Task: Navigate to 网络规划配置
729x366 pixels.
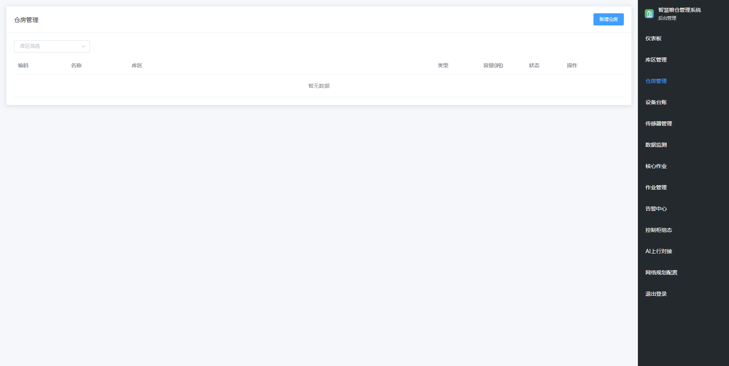Action: 661,273
